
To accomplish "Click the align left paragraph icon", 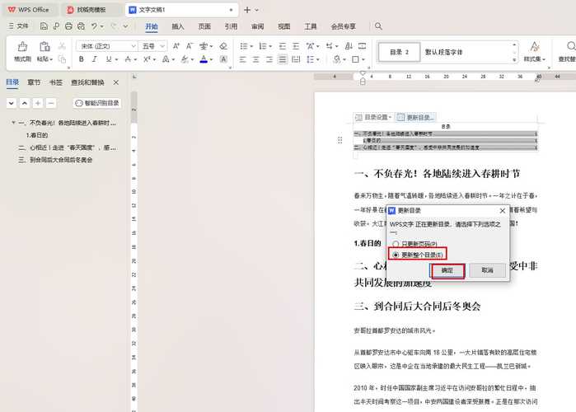I will [242, 59].
